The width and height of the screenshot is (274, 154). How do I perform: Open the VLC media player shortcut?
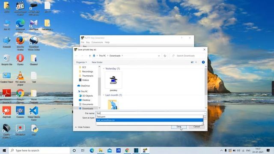(20, 79)
